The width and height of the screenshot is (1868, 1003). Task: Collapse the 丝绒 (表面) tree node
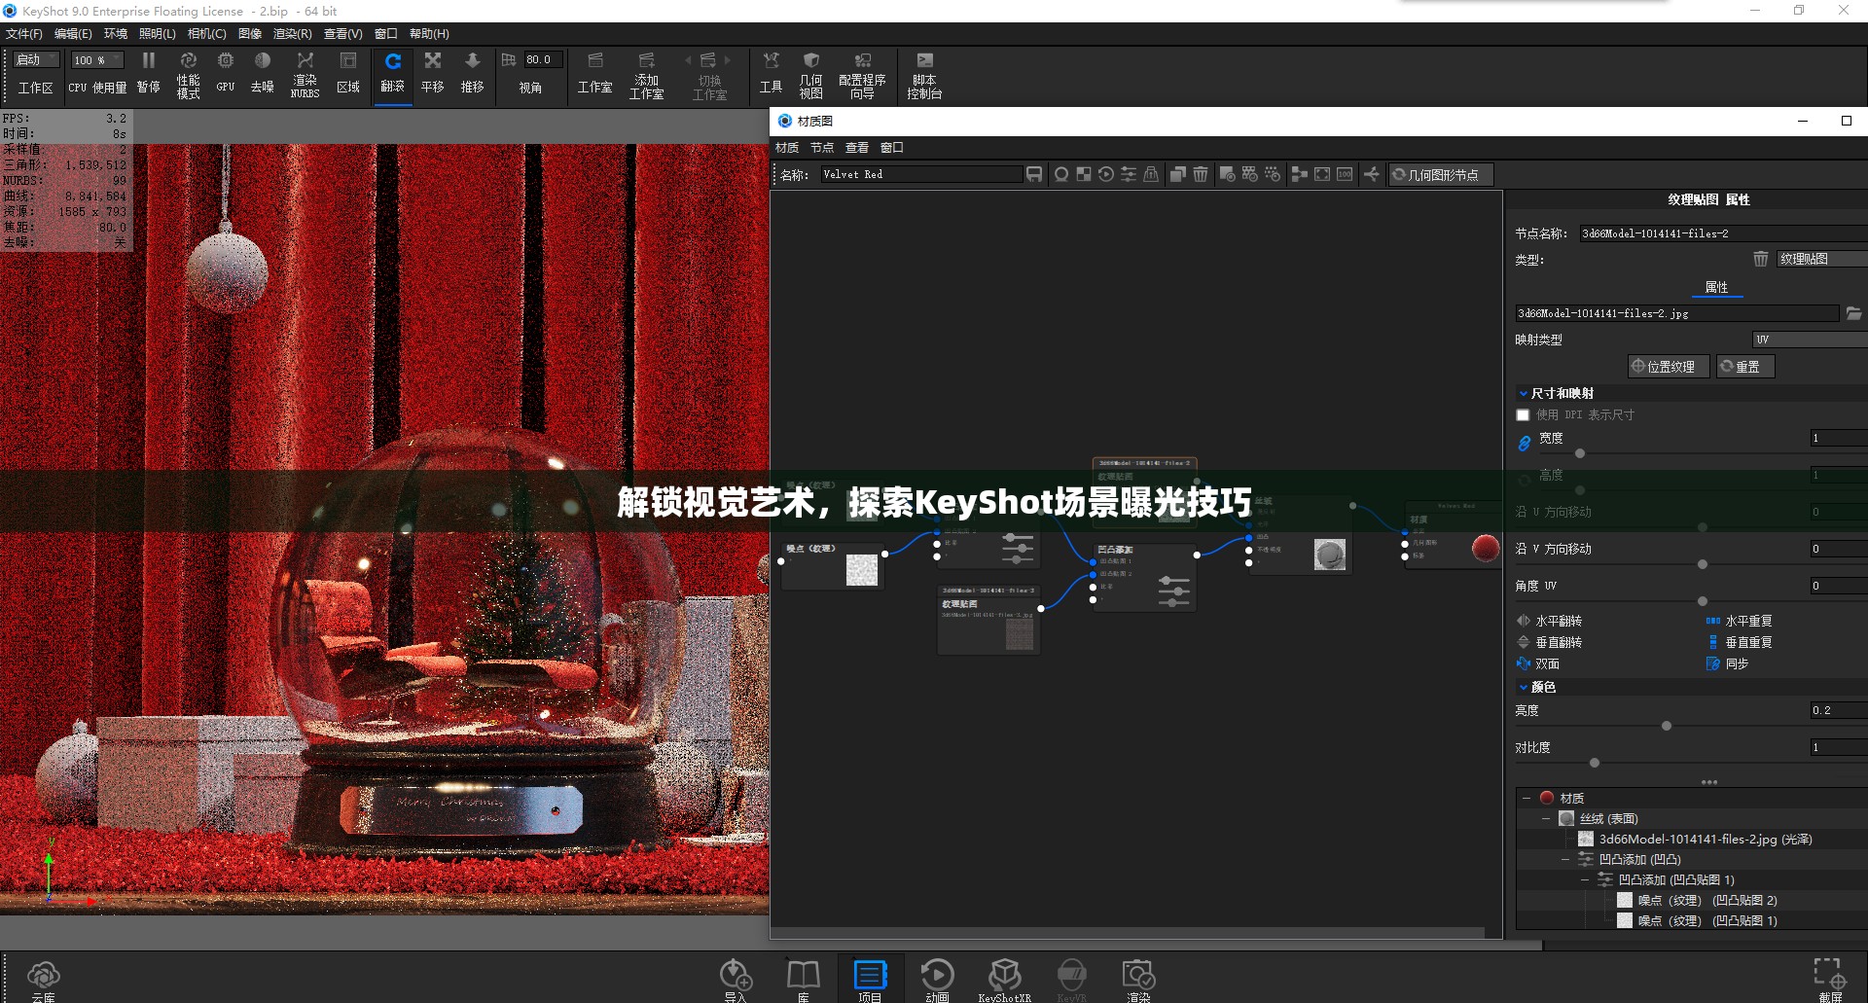point(1546,819)
